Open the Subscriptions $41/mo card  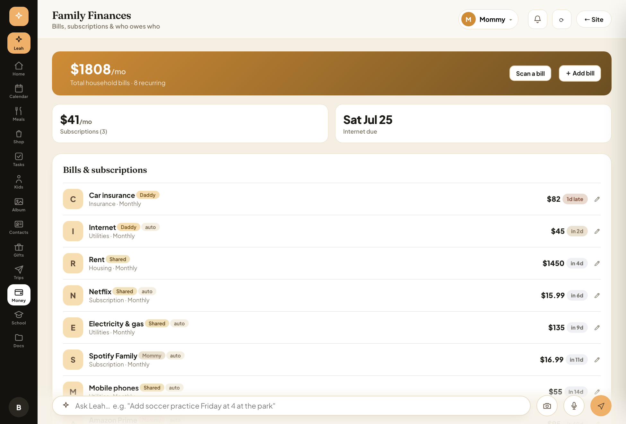click(x=190, y=124)
